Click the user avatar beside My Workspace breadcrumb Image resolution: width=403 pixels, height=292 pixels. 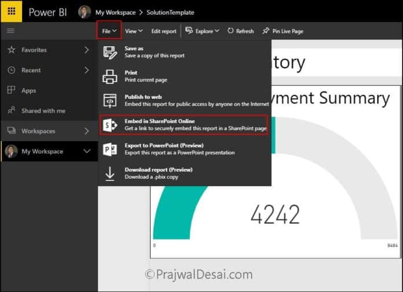click(85, 12)
